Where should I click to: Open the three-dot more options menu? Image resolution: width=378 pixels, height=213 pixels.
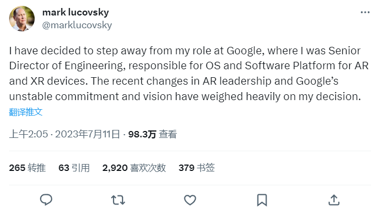(x=365, y=12)
